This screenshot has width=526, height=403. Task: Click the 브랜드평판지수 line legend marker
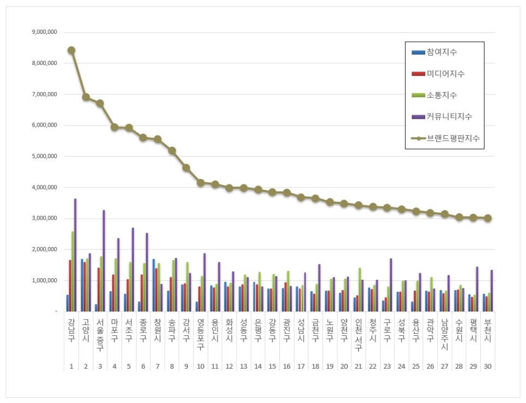[418, 139]
